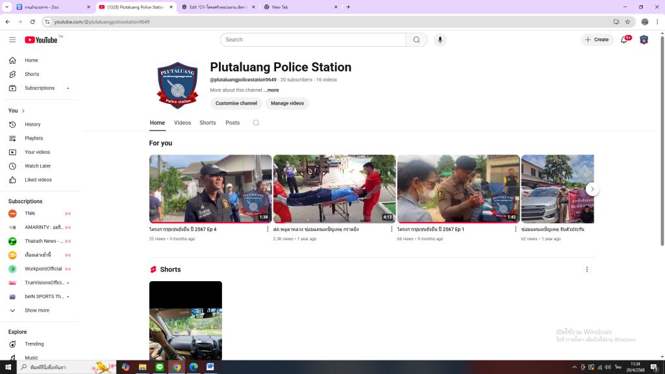This screenshot has width=665, height=374.
Task: Click the magnifier search button
Action: [x=416, y=40]
